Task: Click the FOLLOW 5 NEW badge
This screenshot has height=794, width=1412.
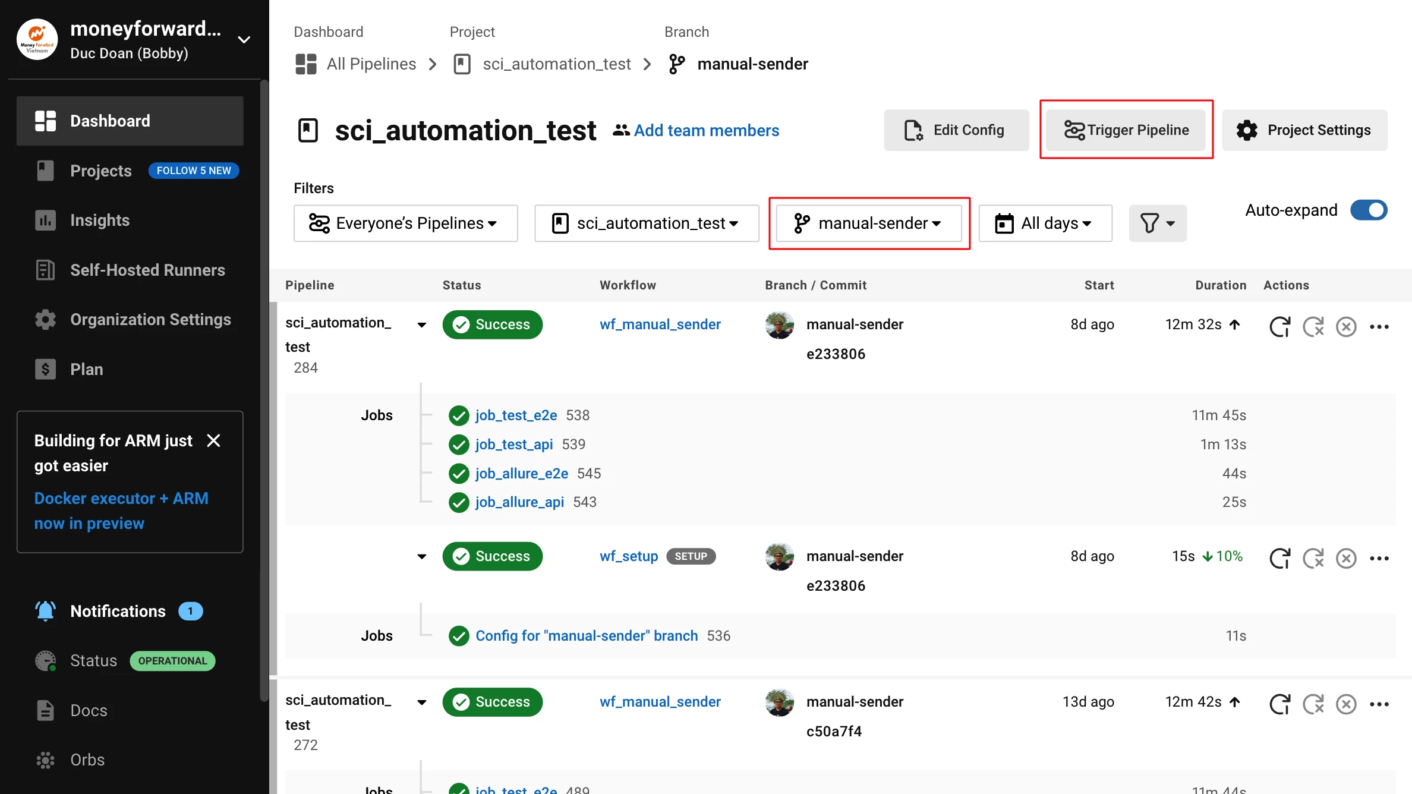Action: click(194, 171)
